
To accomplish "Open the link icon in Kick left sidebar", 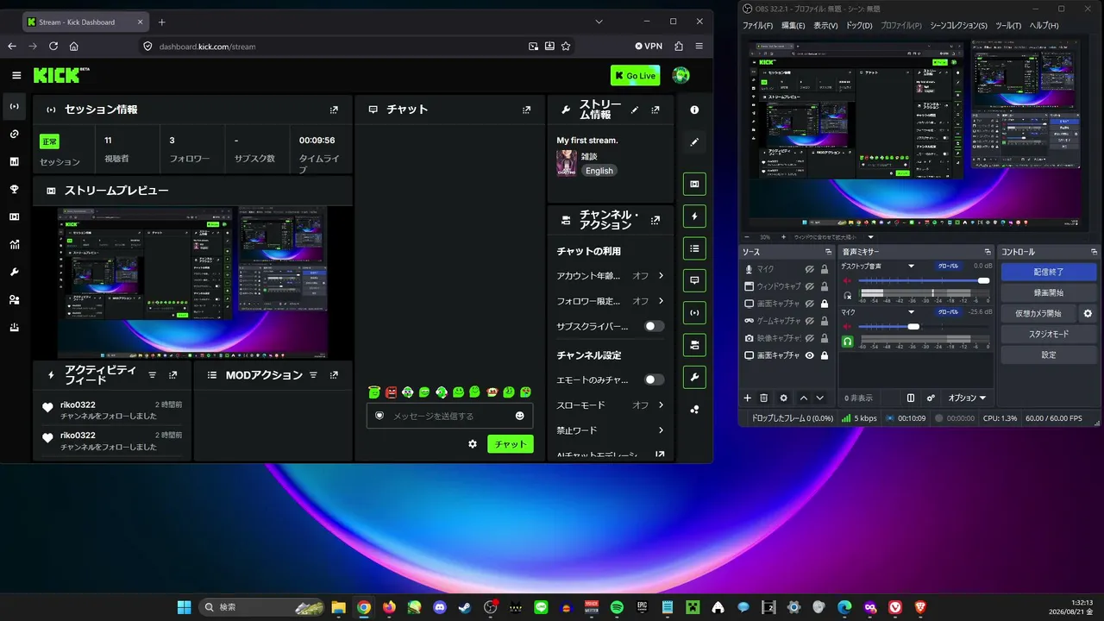I will point(15,134).
